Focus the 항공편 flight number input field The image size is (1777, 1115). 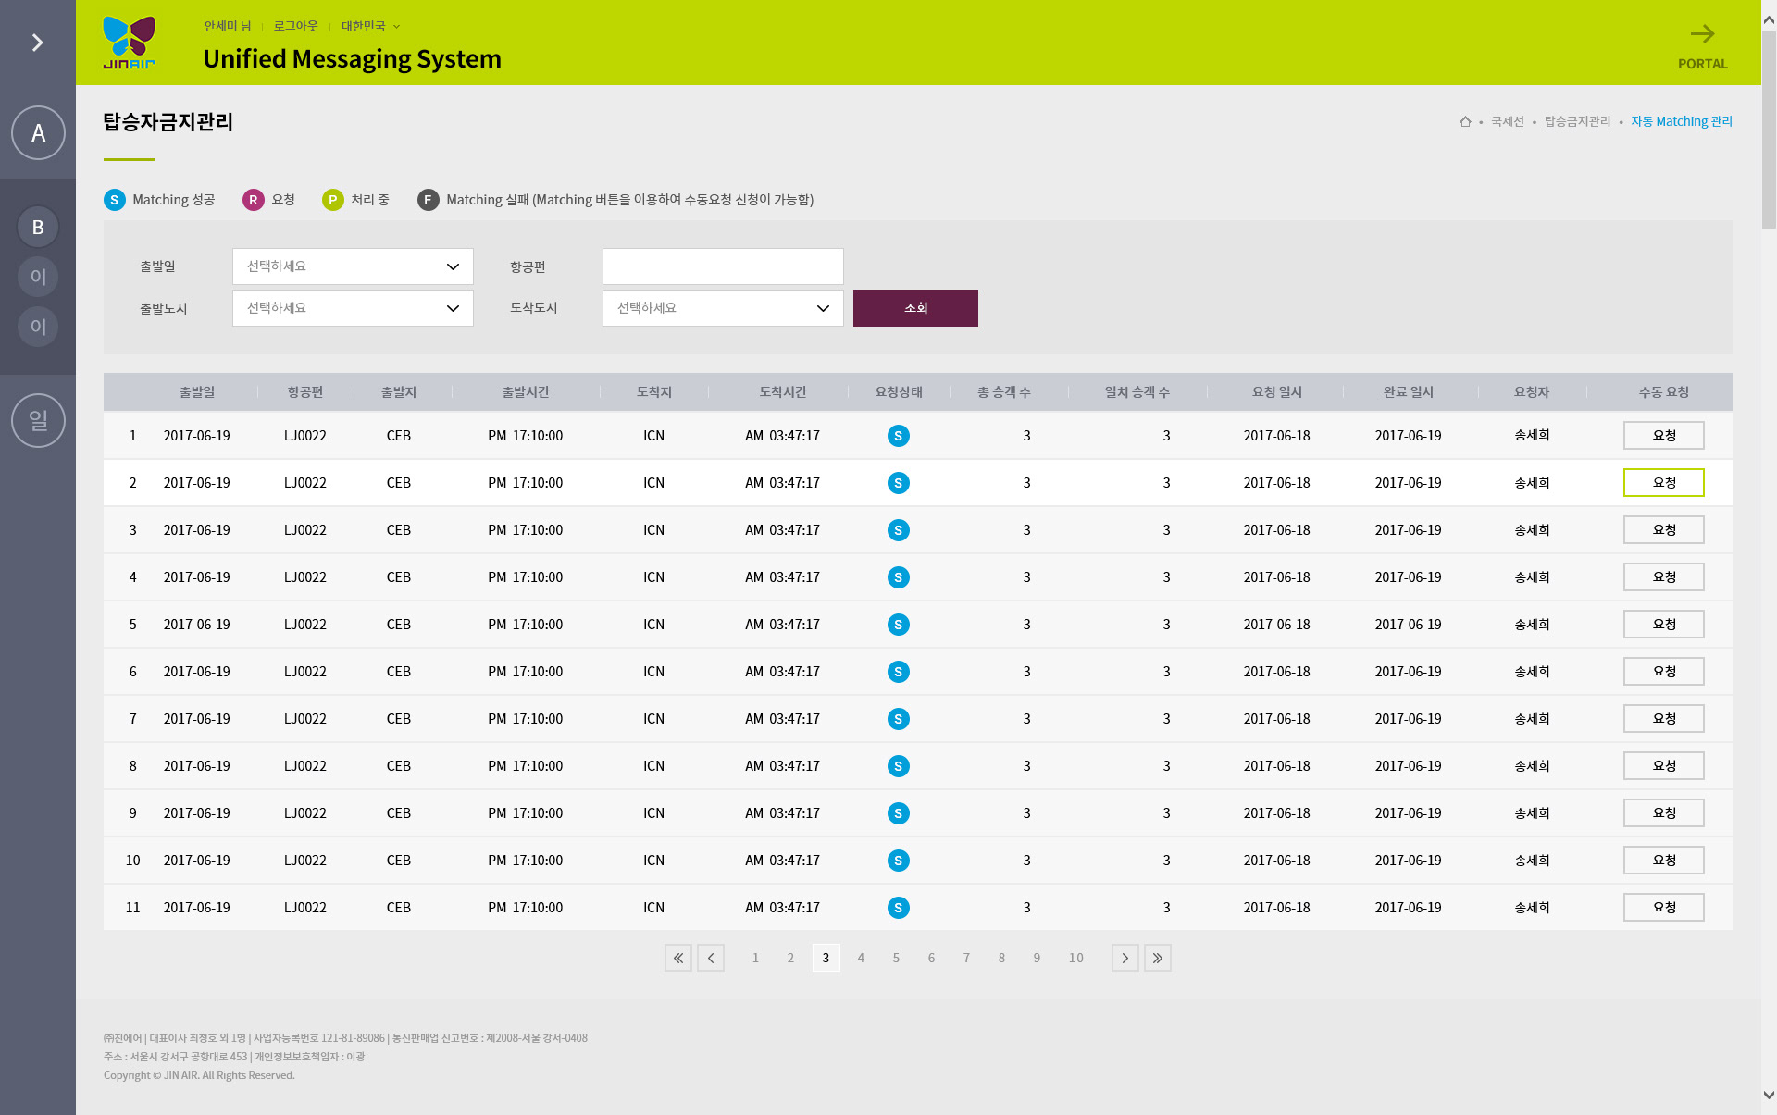pyautogui.click(x=723, y=266)
